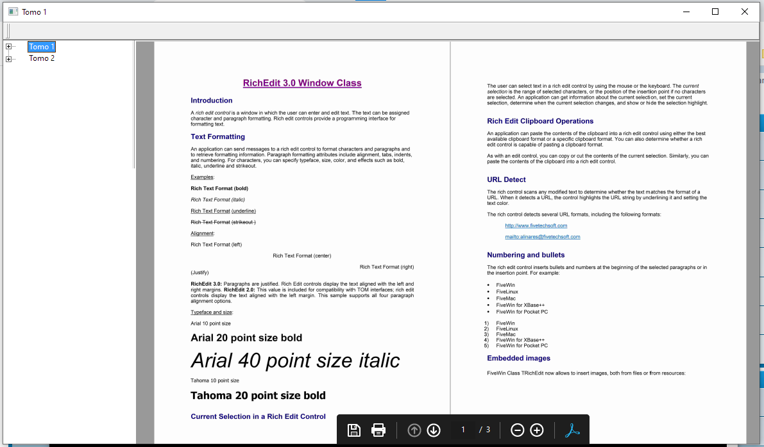Save the PDF using the floppy disk icon
This screenshot has width=764, height=447.
(353, 430)
